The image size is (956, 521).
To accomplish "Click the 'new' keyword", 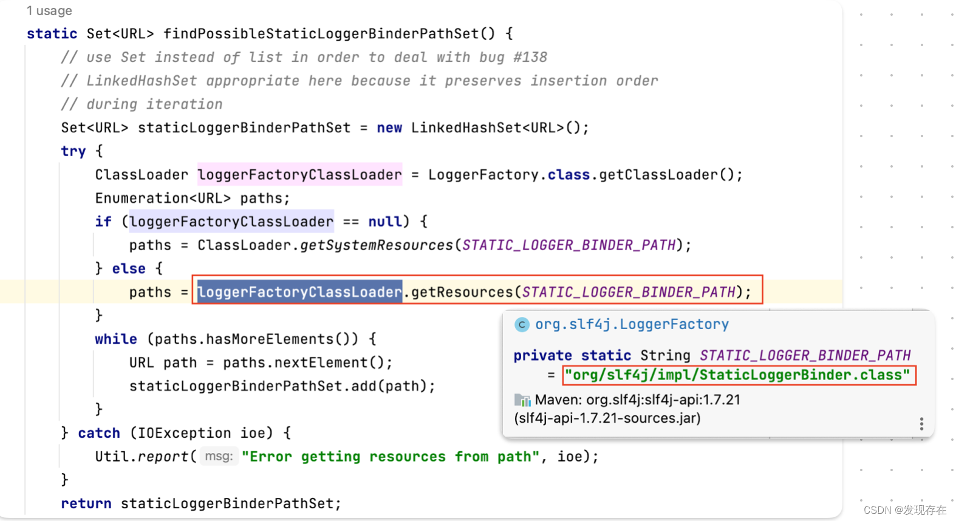I will pos(389,128).
